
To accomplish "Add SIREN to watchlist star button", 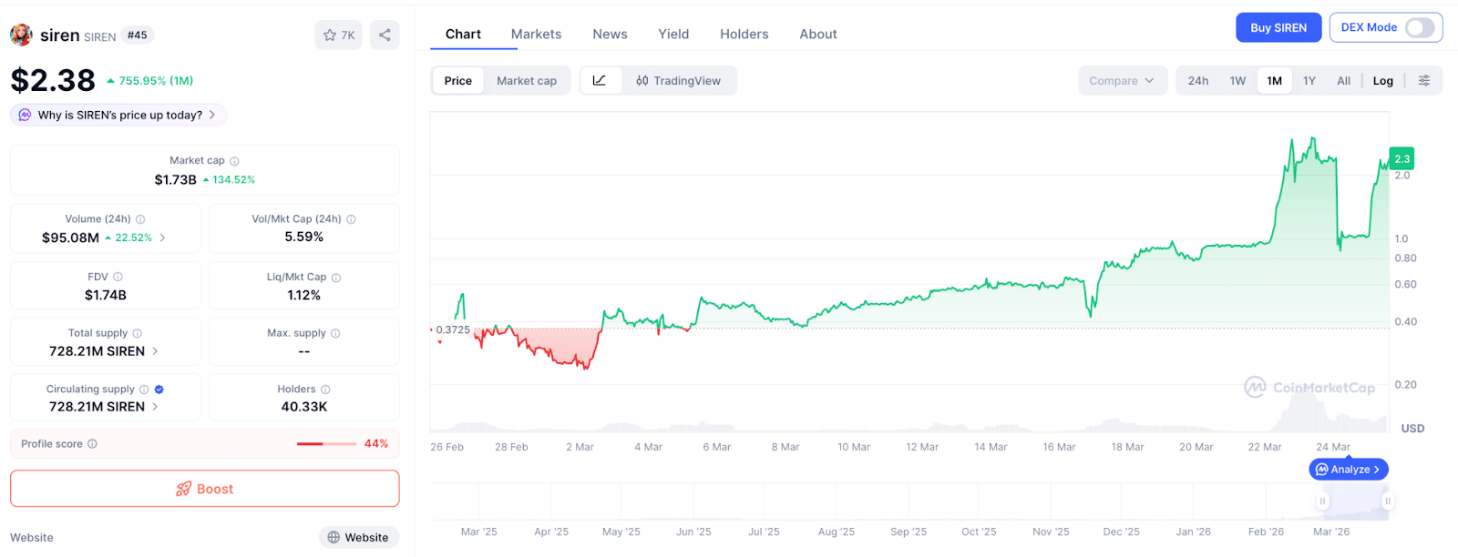I will (x=339, y=35).
